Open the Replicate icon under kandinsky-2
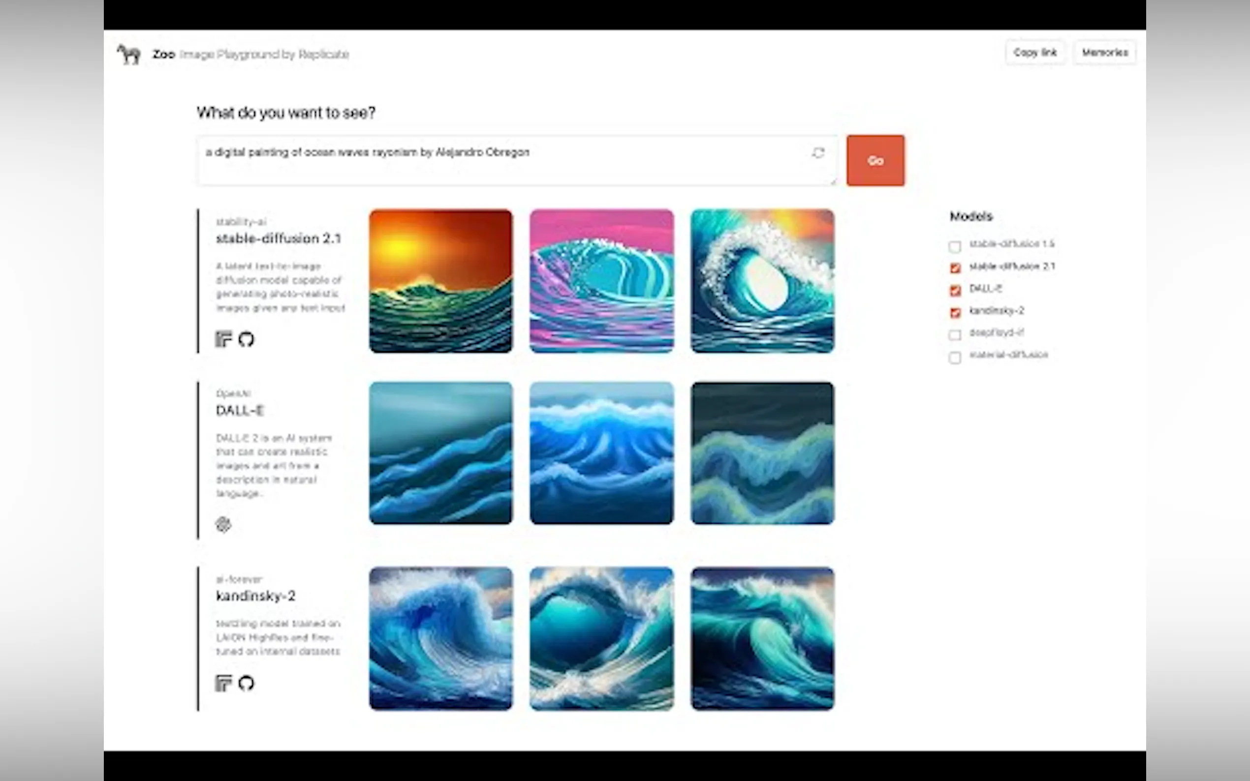This screenshot has width=1250, height=781. [x=223, y=683]
